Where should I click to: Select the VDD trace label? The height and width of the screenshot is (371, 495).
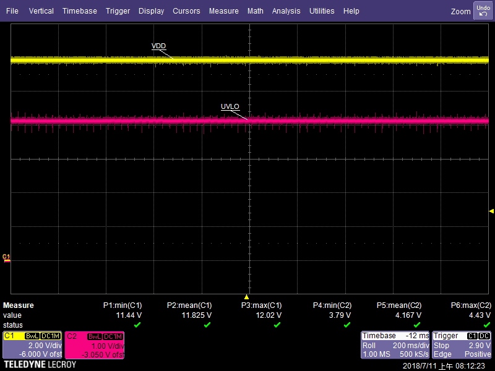coord(158,46)
